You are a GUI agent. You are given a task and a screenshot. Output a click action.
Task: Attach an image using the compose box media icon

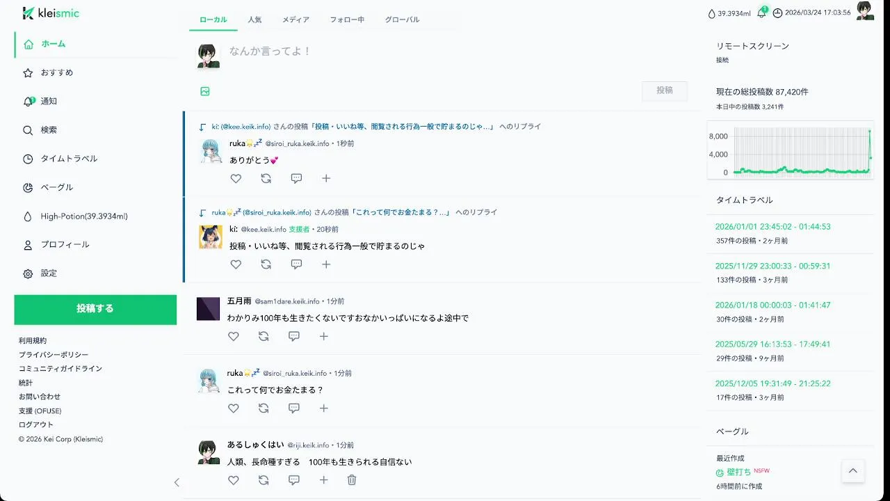[205, 91]
